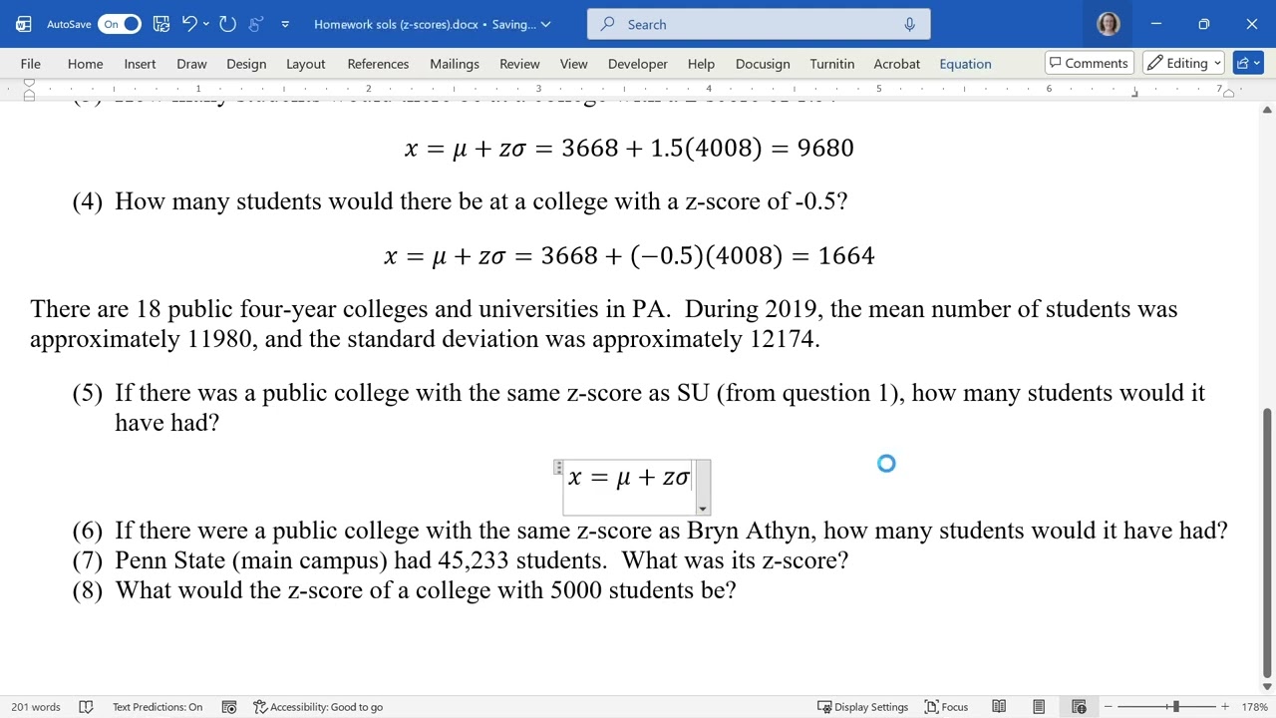
Task: Click the right indent marker on ruler
Action: tap(1228, 93)
